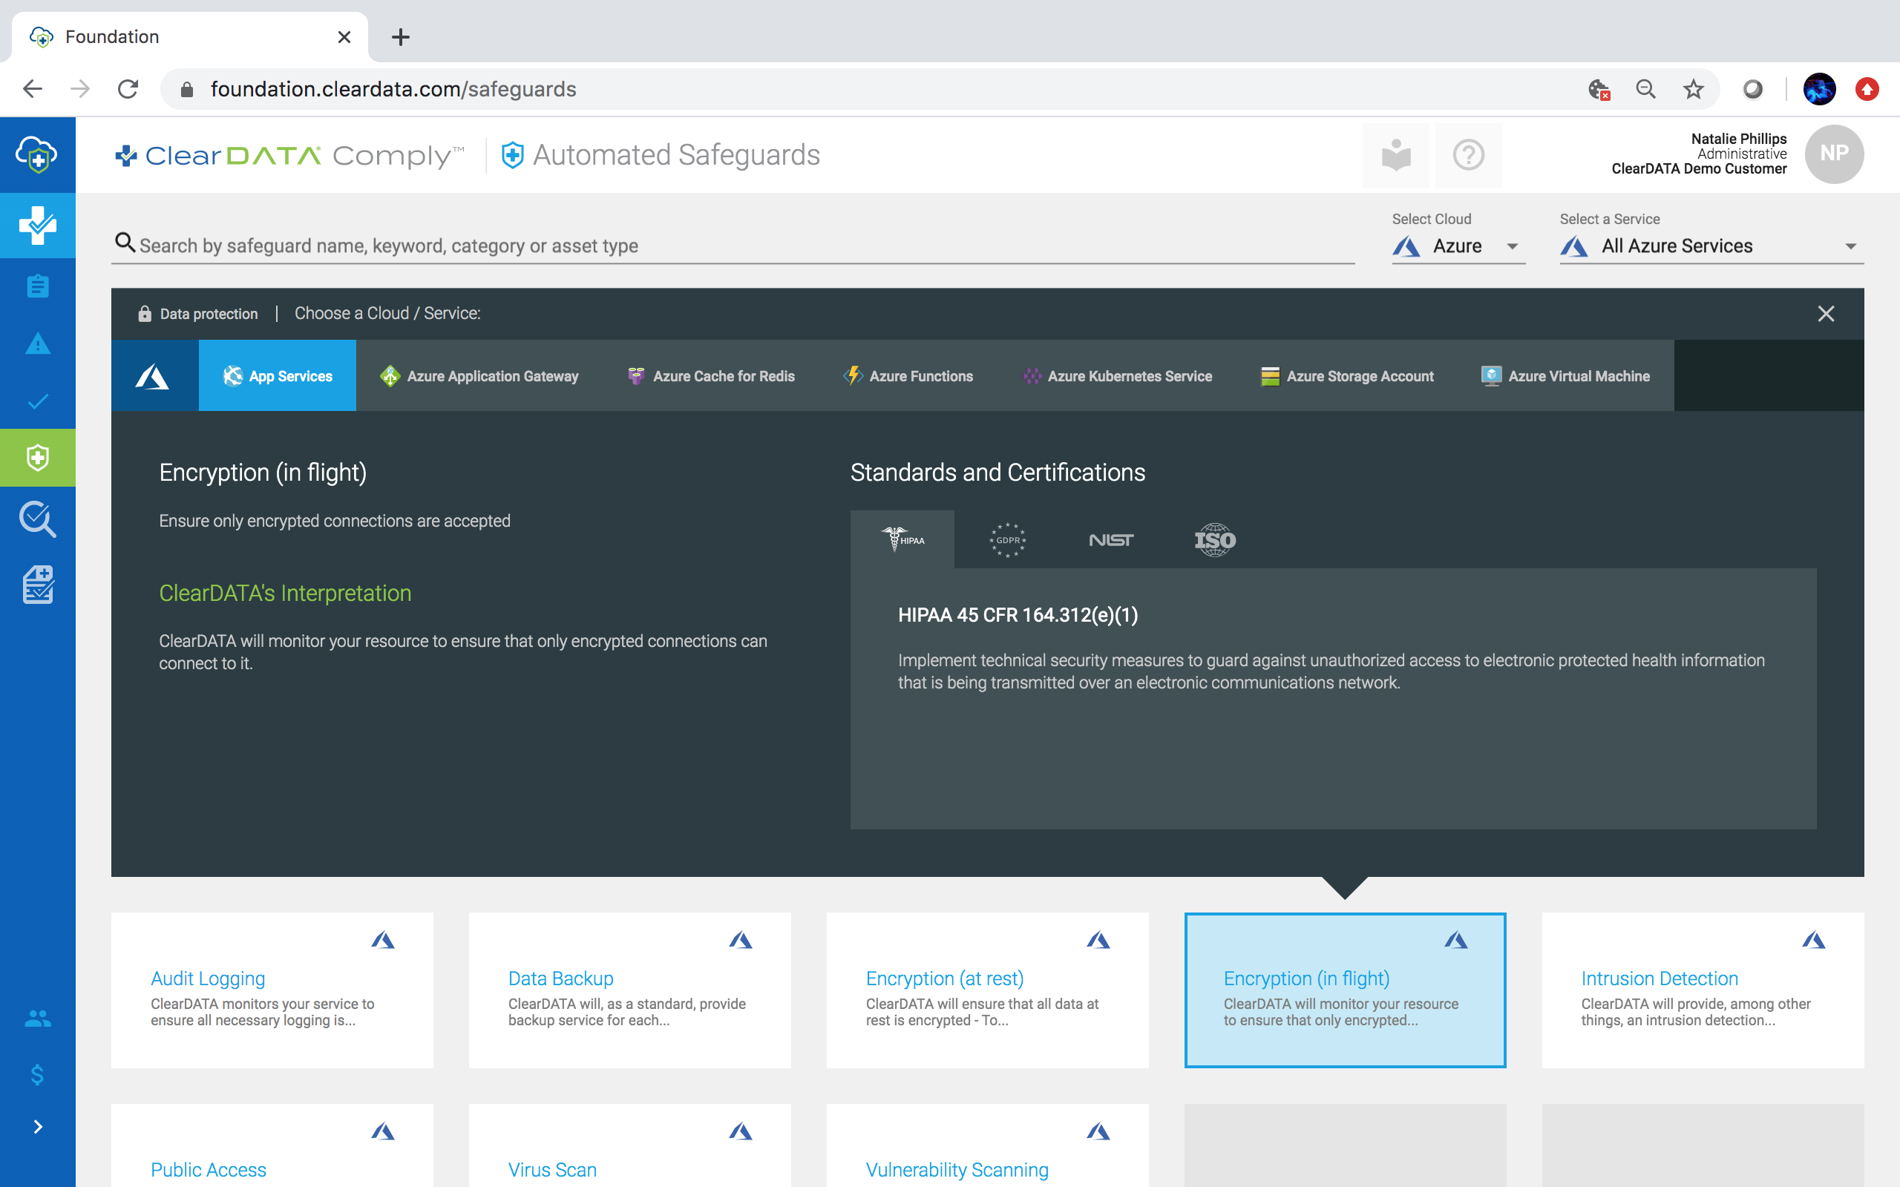Select the Comply cross-check sidebar icon
The image size is (1900, 1187).
click(38, 226)
